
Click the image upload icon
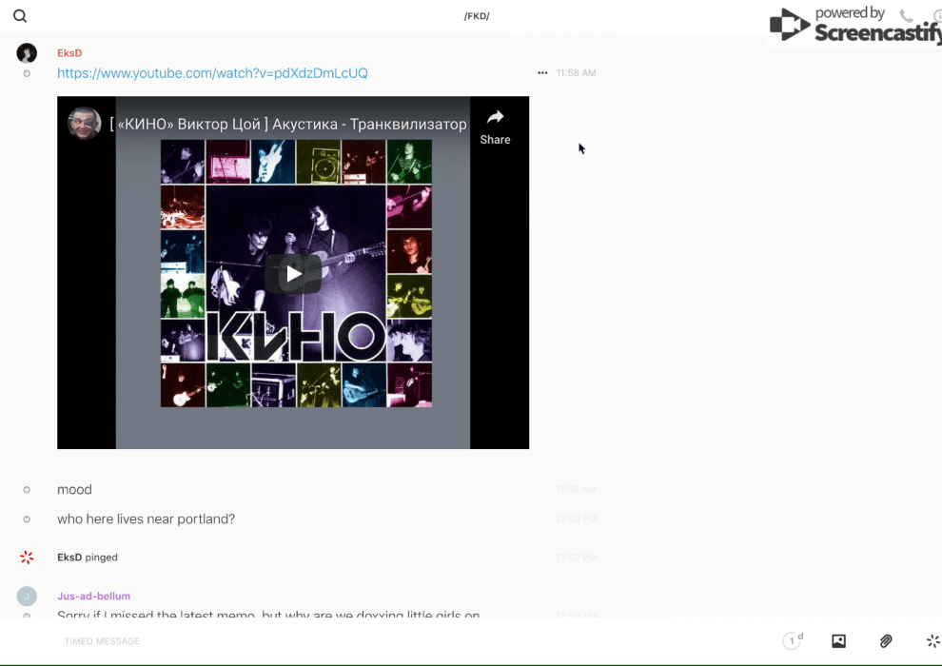coord(838,641)
